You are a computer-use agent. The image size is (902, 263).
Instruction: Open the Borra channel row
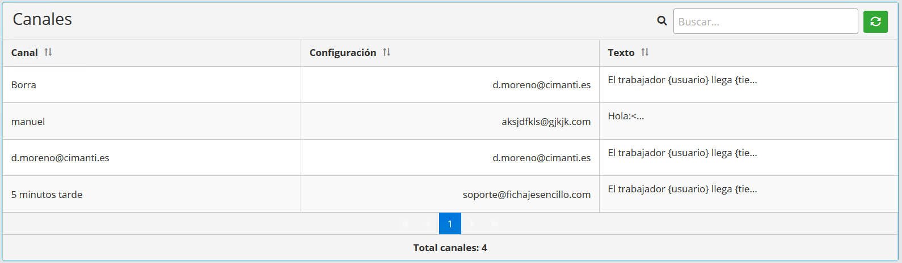click(24, 85)
